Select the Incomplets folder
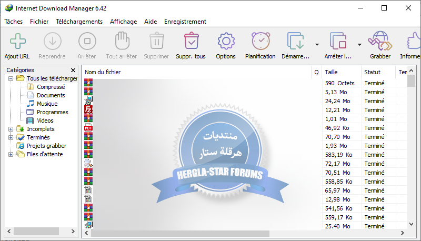Image resolution: width=421 pixels, height=241 pixels. (41, 129)
